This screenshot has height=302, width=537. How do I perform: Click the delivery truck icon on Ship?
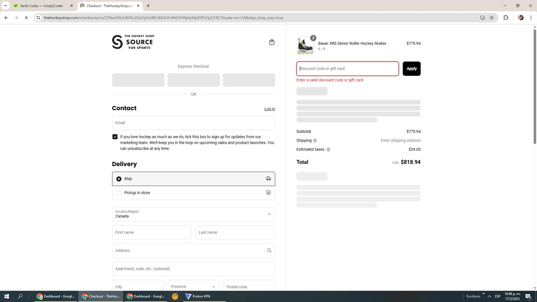tap(268, 179)
